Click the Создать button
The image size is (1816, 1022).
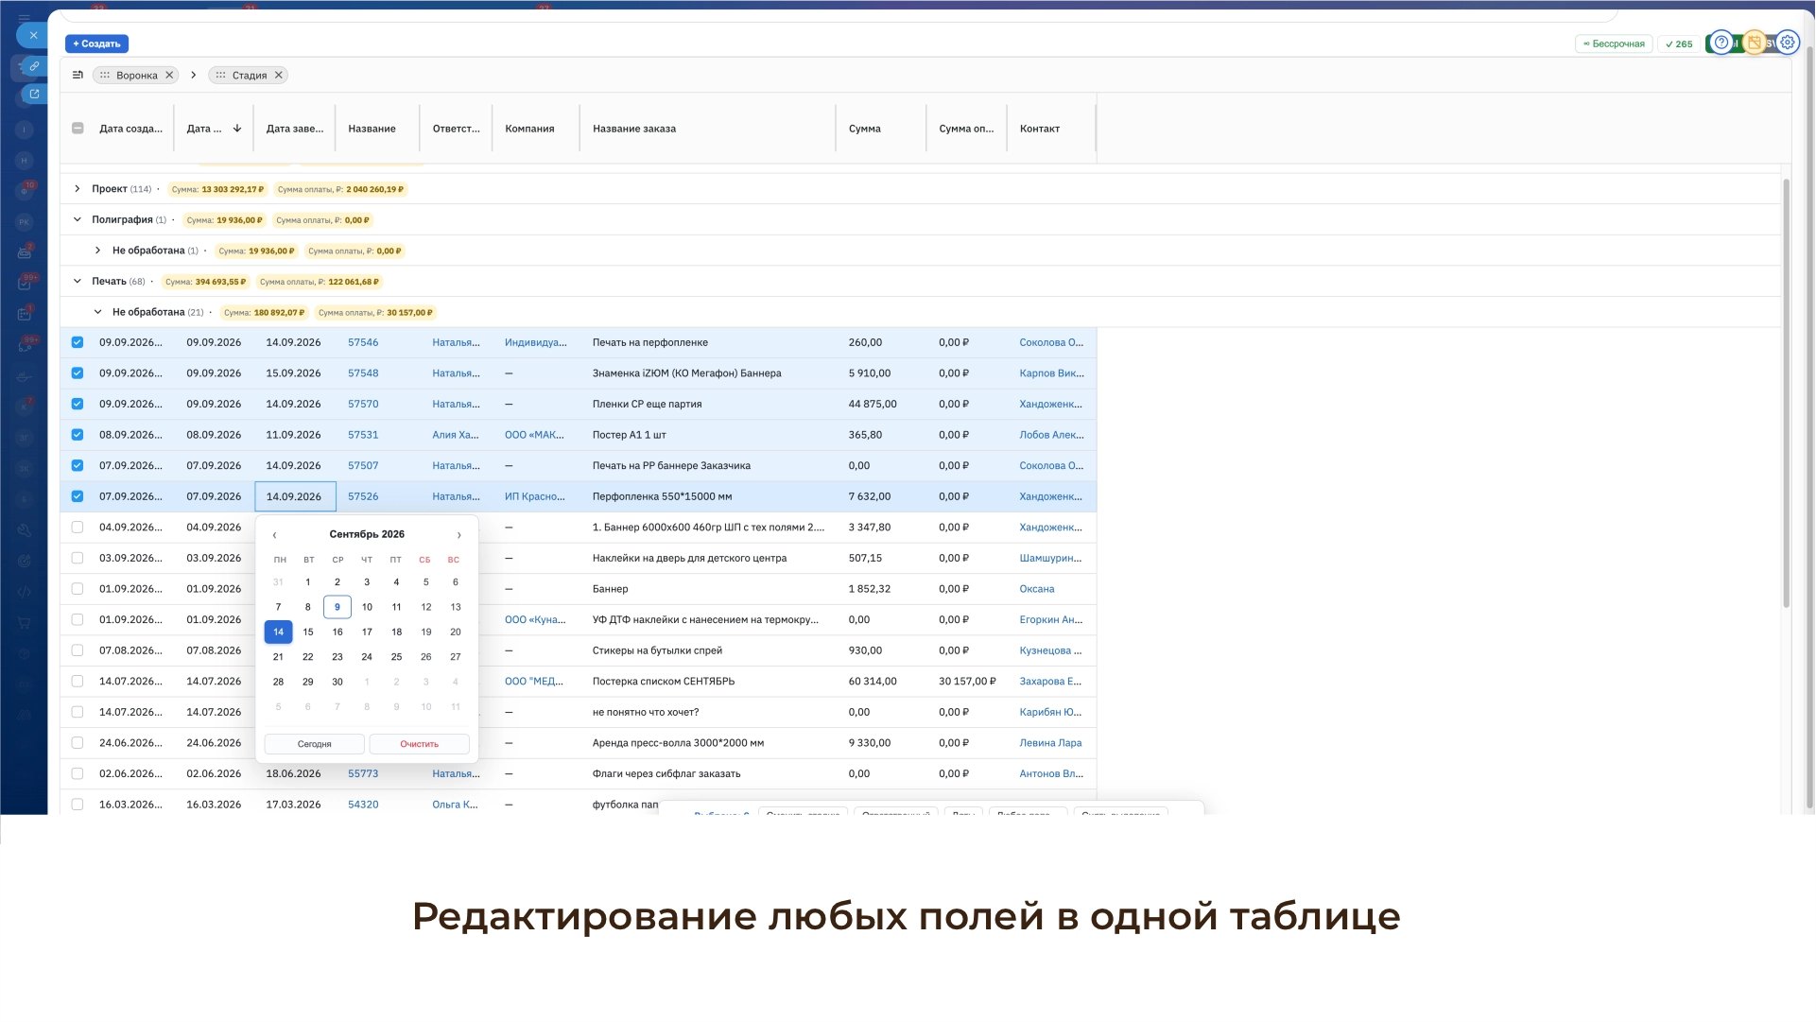96,43
